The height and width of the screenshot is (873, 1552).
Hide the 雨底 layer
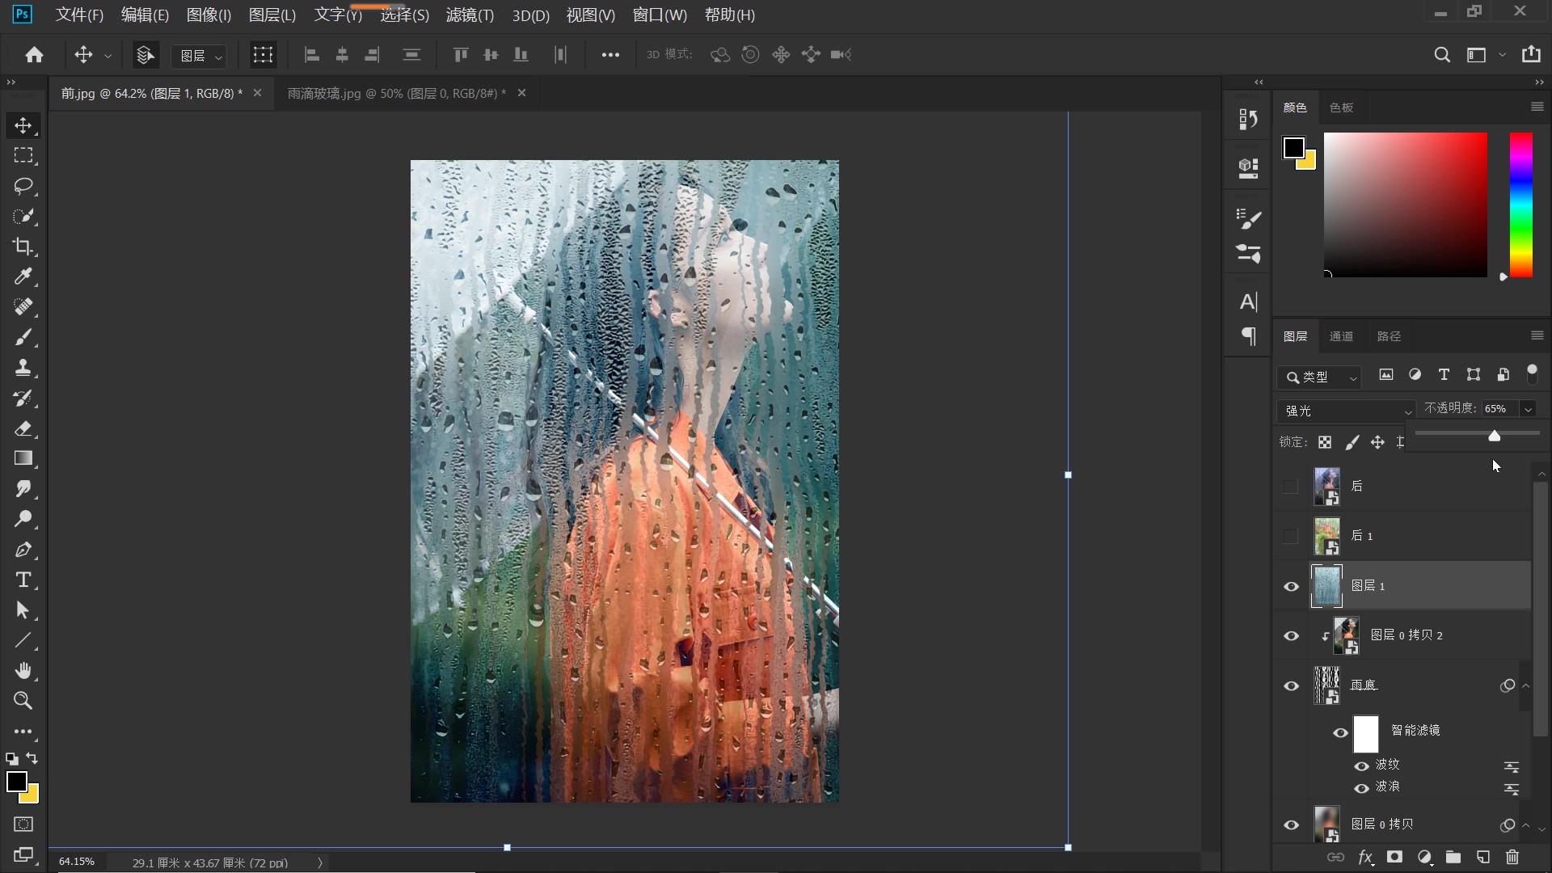click(1291, 686)
